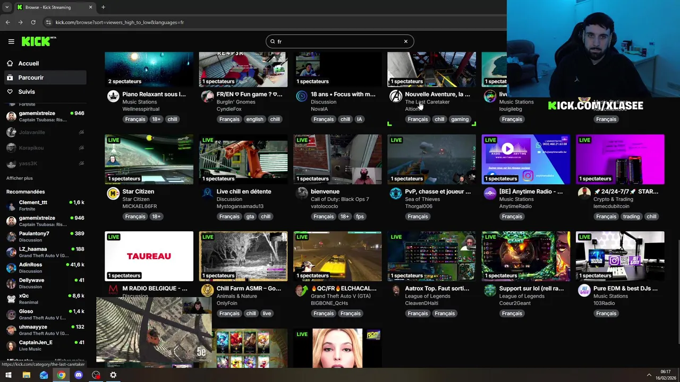Open OnlyFoin channel avatar
The width and height of the screenshot is (680, 382).
click(207, 290)
